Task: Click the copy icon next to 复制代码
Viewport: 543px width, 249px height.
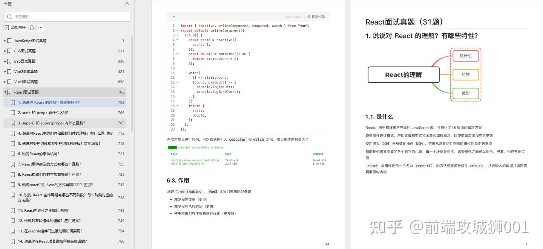Action: coord(309,17)
